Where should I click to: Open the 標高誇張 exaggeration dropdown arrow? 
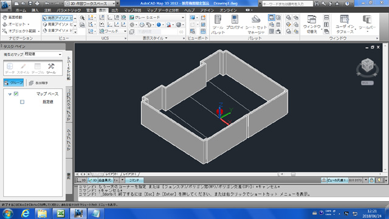pos(122,180)
